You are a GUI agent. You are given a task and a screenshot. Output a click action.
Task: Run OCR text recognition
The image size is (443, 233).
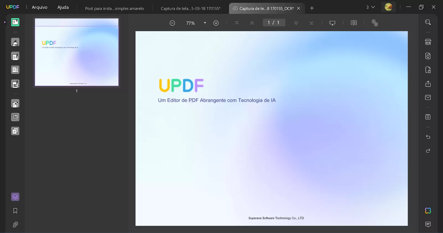[428, 42]
